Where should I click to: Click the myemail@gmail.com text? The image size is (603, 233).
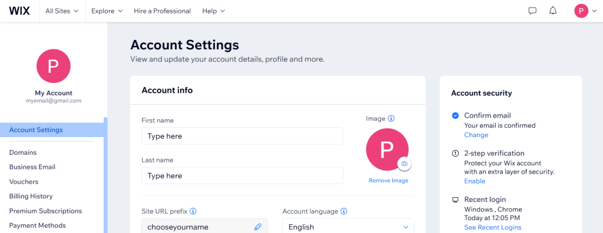click(x=54, y=101)
